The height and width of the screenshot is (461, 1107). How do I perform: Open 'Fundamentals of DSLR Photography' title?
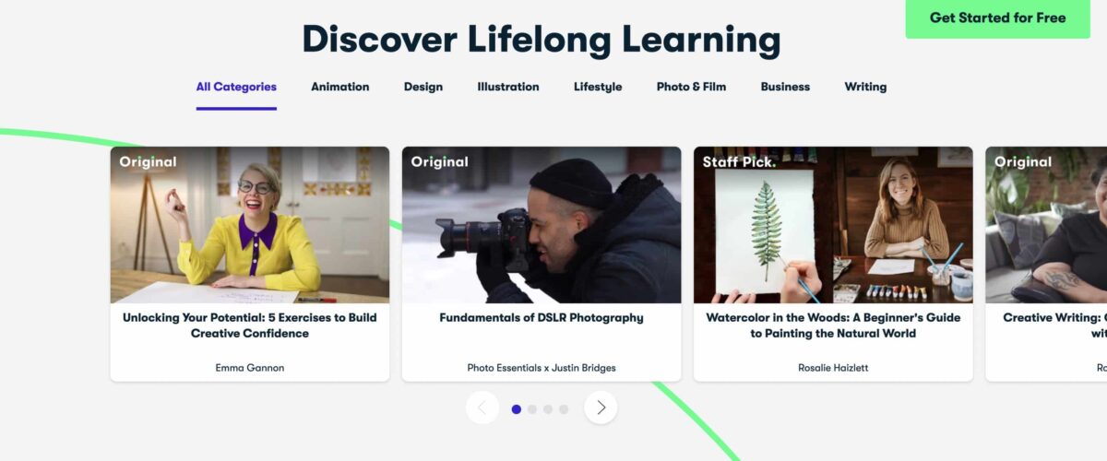pos(542,317)
